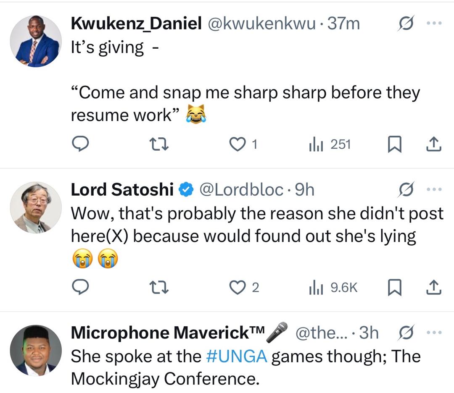Open @kwukenkwu profile handle
The image size is (454, 393).
click(261, 24)
